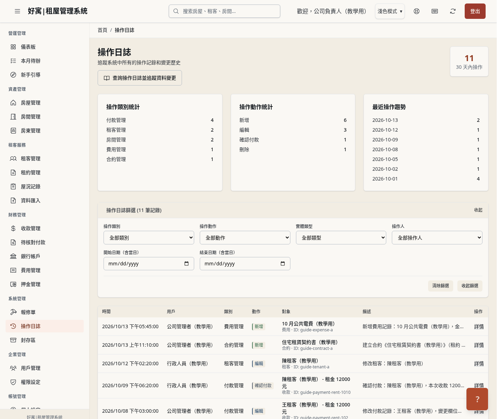The width and height of the screenshot is (502, 419).
Task: Collapse filter panel via 收起 header link
Action: click(478, 210)
